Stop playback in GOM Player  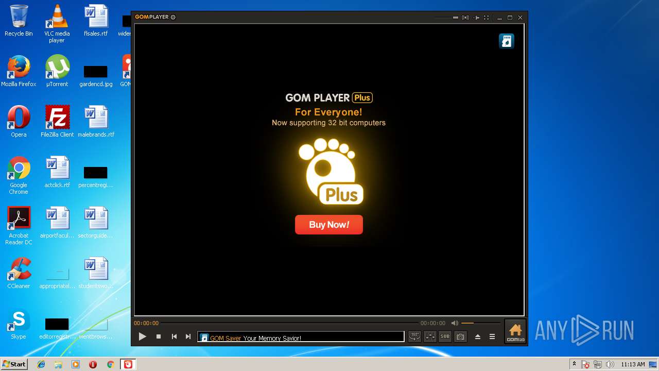pyautogui.click(x=159, y=336)
